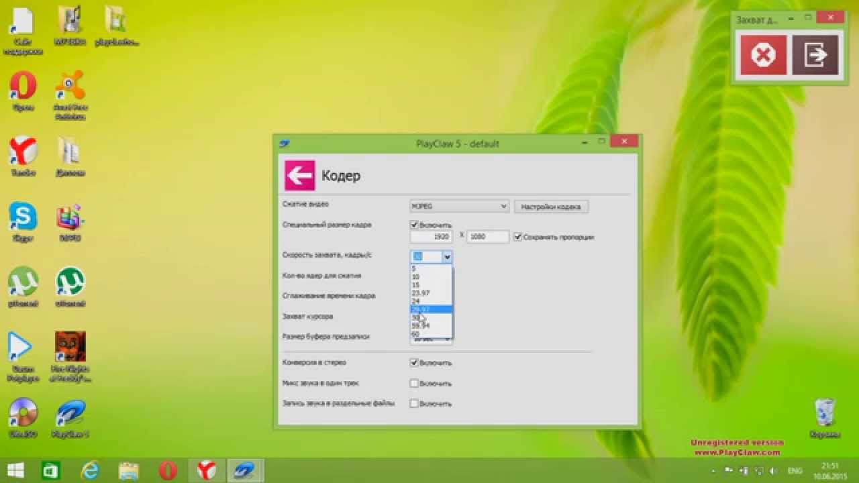The height and width of the screenshot is (483, 859).
Task: Choose 60 at the bottom of the list
Action: click(432, 333)
